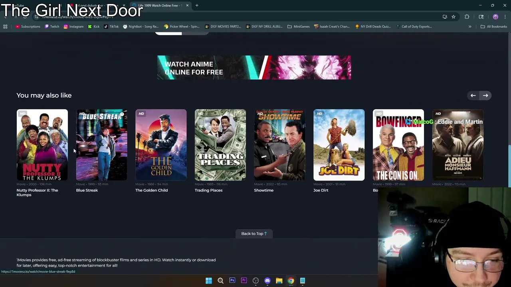Show previous suggested movies with left arrow

[473, 95]
